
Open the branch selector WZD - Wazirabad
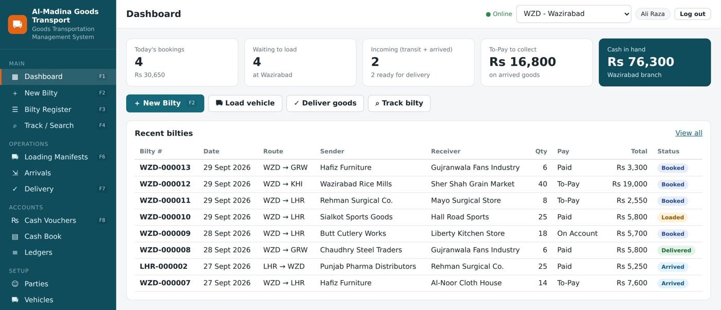coord(574,14)
